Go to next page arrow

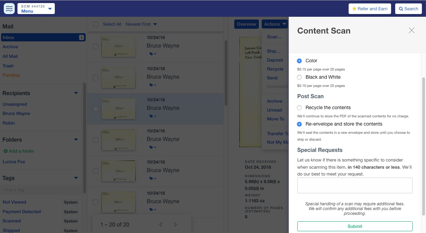tap(176, 224)
